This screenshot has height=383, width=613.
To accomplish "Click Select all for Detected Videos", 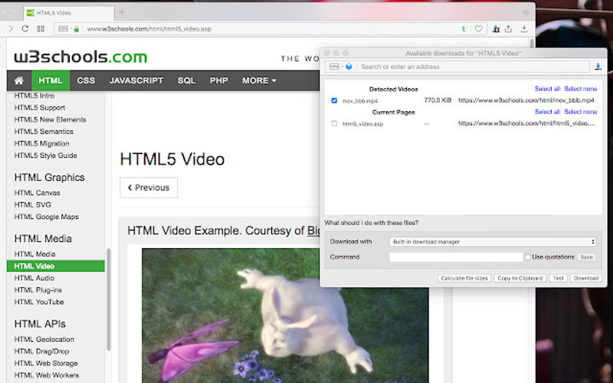I will (x=547, y=89).
